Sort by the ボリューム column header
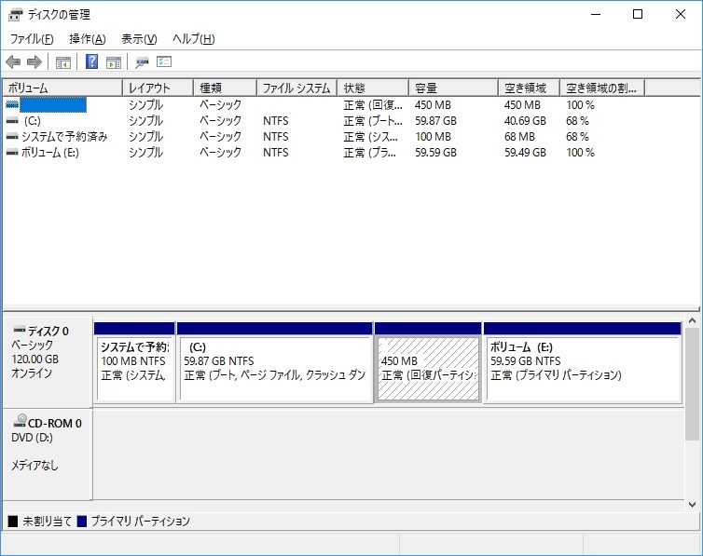 (x=62, y=88)
